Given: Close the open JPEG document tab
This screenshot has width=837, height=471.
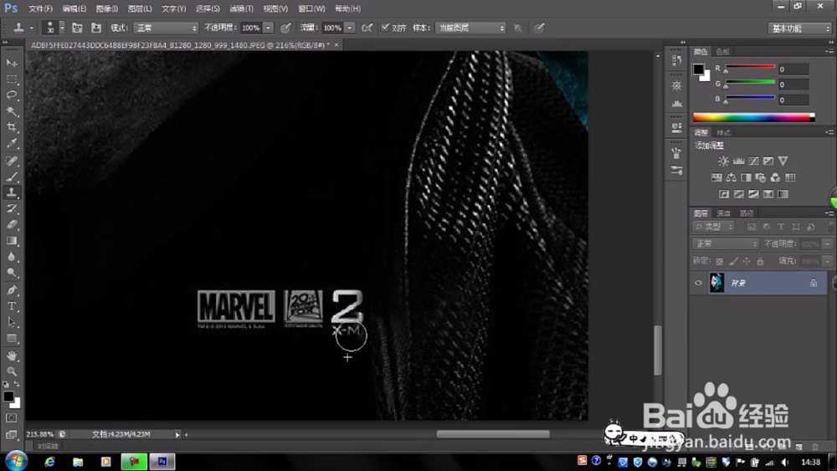Looking at the screenshot, I should pyautogui.click(x=336, y=45).
